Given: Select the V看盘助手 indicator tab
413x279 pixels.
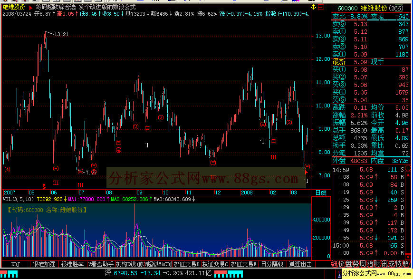Looking at the screenshot, I should 101,264.
